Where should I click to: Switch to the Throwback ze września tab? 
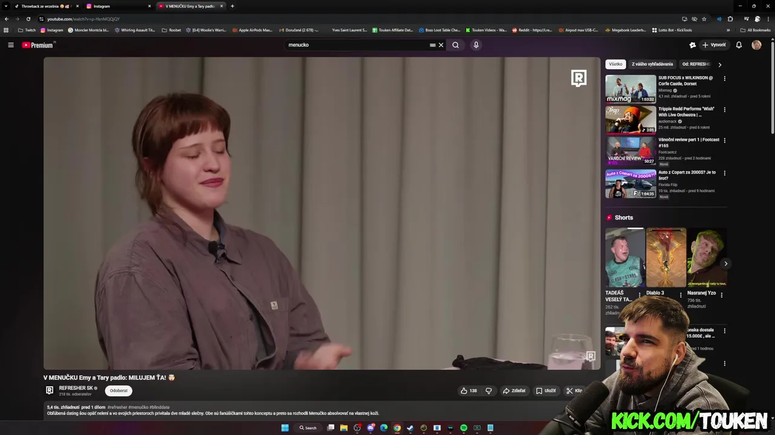(x=47, y=6)
